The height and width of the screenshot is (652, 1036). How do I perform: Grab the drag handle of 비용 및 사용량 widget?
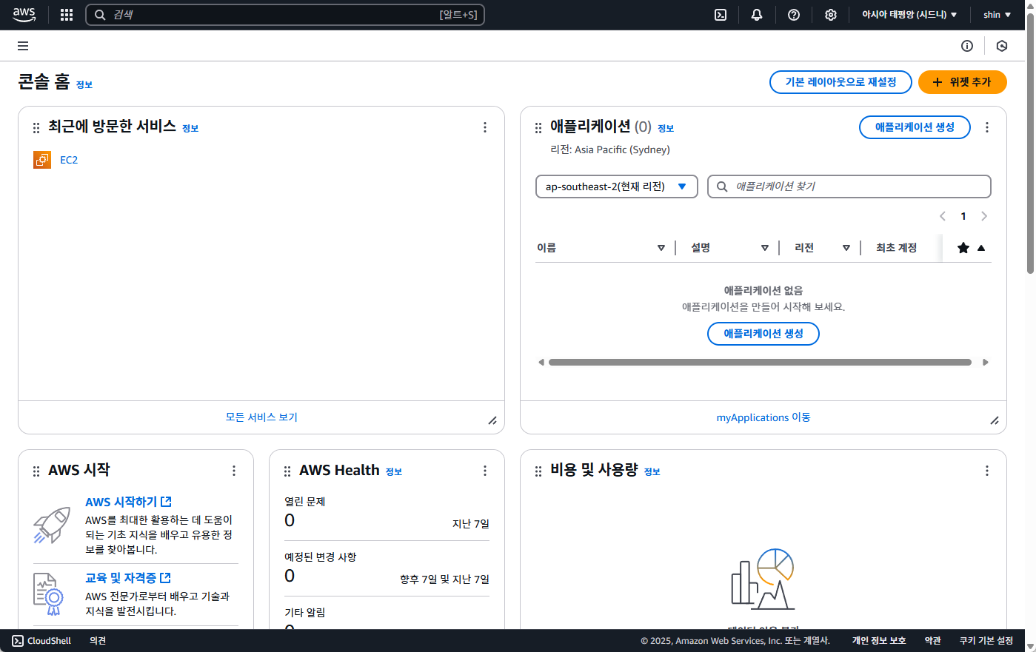point(538,471)
